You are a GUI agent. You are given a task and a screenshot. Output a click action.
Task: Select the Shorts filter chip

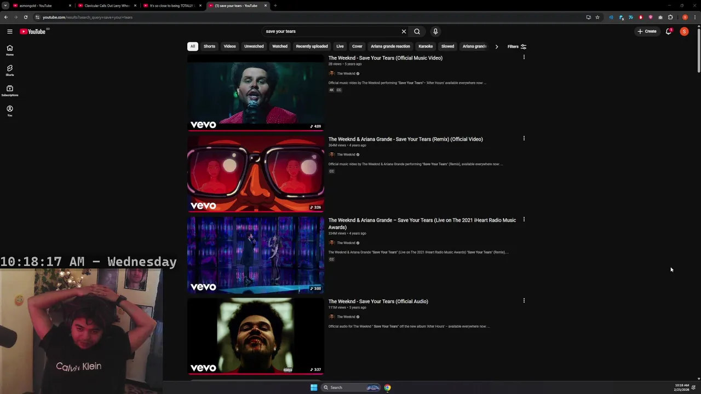tap(209, 47)
